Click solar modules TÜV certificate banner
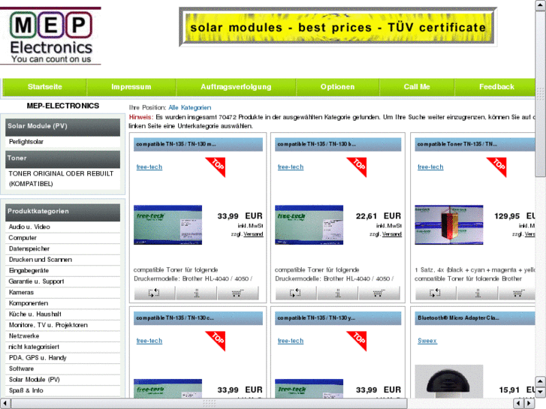Viewport: 546px width, 409px height. coord(338,27)
